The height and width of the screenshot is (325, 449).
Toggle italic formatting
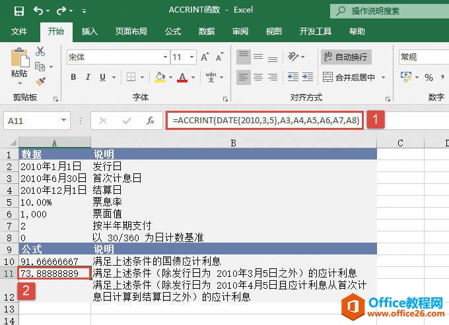(x=88, y=77)
